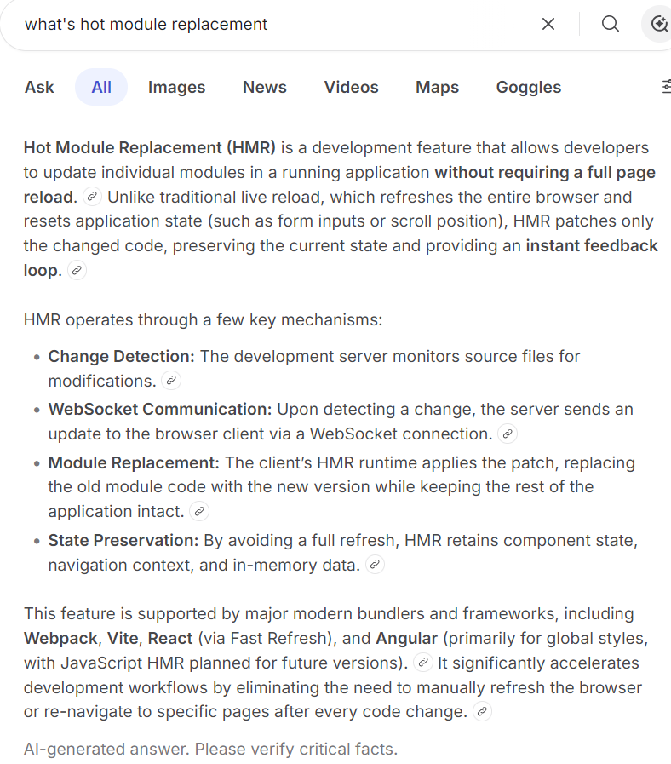Open the citation icon after 'WebSocket connection.'
Viewport: 671px width, 764px height.
tap(508, 434)
